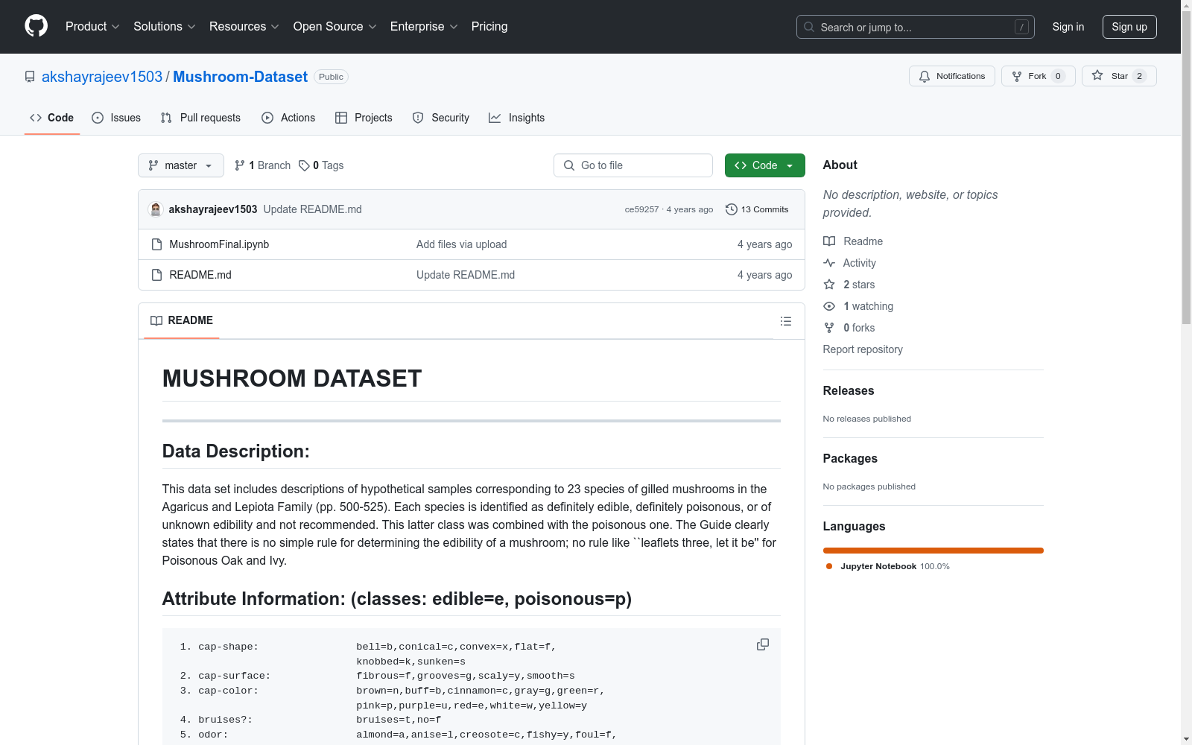Viewport: 1192px width, 745px height.
Task: Click the commit history clock icon
Action: coord(732,209)
